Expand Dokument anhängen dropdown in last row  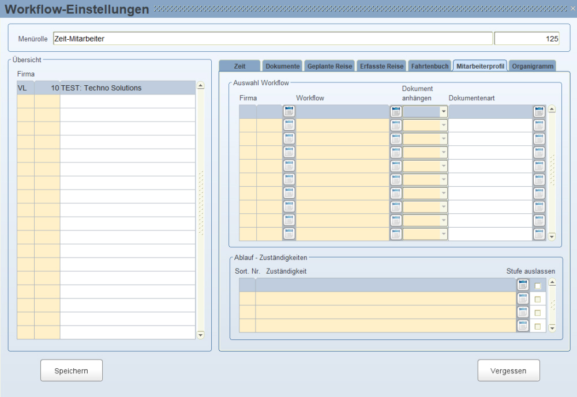pos(443,234)
